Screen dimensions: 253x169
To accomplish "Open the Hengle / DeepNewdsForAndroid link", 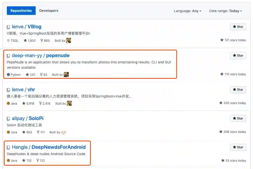I will click(49, 147).
